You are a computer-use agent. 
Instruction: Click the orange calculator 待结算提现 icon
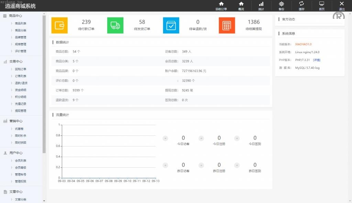227,25
